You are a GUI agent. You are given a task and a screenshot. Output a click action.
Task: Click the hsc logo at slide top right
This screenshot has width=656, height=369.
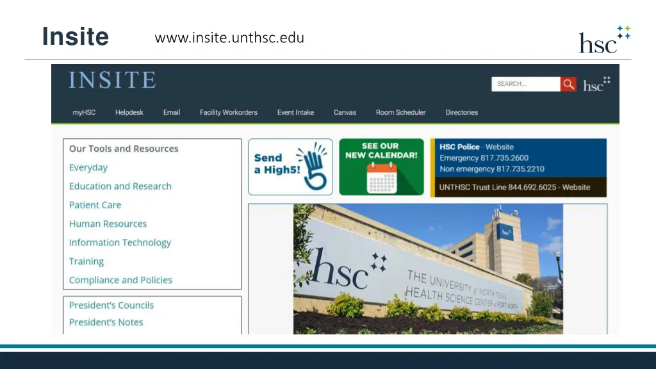click(605, 39)
